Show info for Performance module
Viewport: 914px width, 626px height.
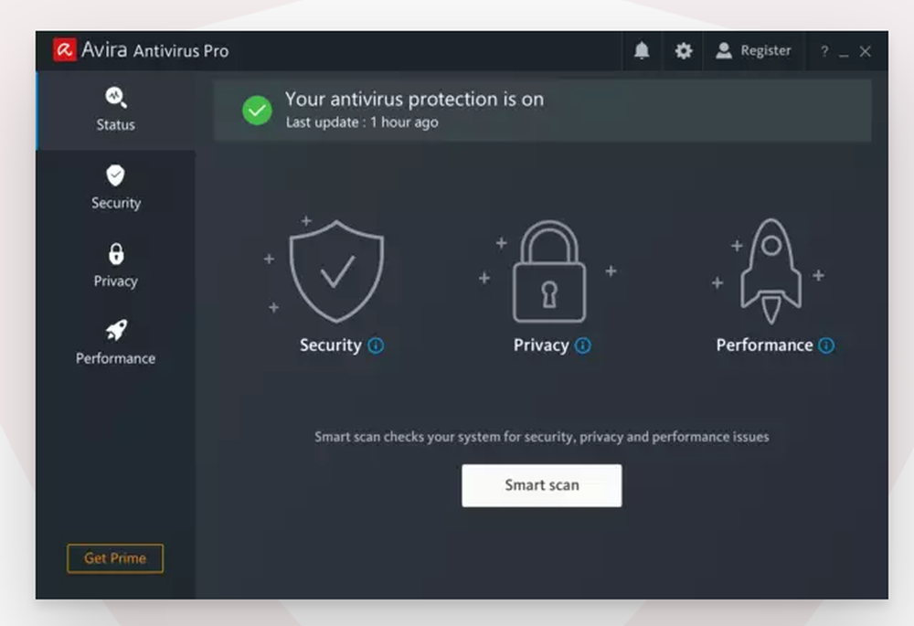pyautogui.click(x=826, y=345)
